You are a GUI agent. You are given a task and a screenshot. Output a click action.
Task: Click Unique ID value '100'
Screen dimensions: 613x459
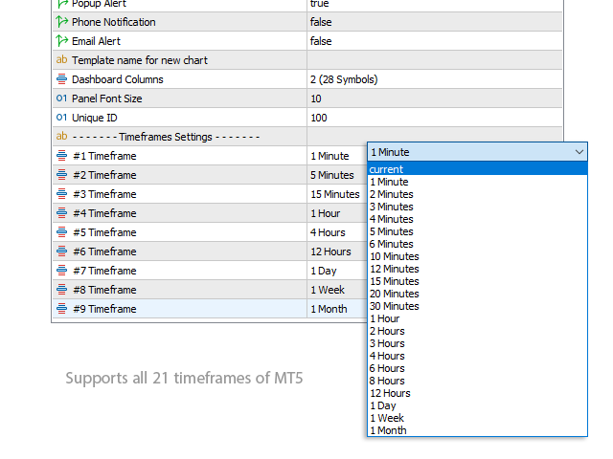(319, 118)
